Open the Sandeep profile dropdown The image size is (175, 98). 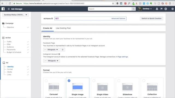tap(147, 9)
